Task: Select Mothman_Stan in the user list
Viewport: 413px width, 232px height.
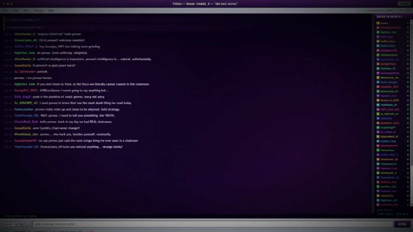Action: tap(392, 182)
